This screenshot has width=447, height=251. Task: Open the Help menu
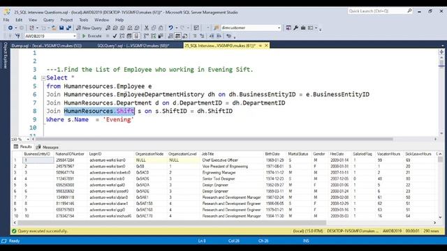tap(119, 20)
